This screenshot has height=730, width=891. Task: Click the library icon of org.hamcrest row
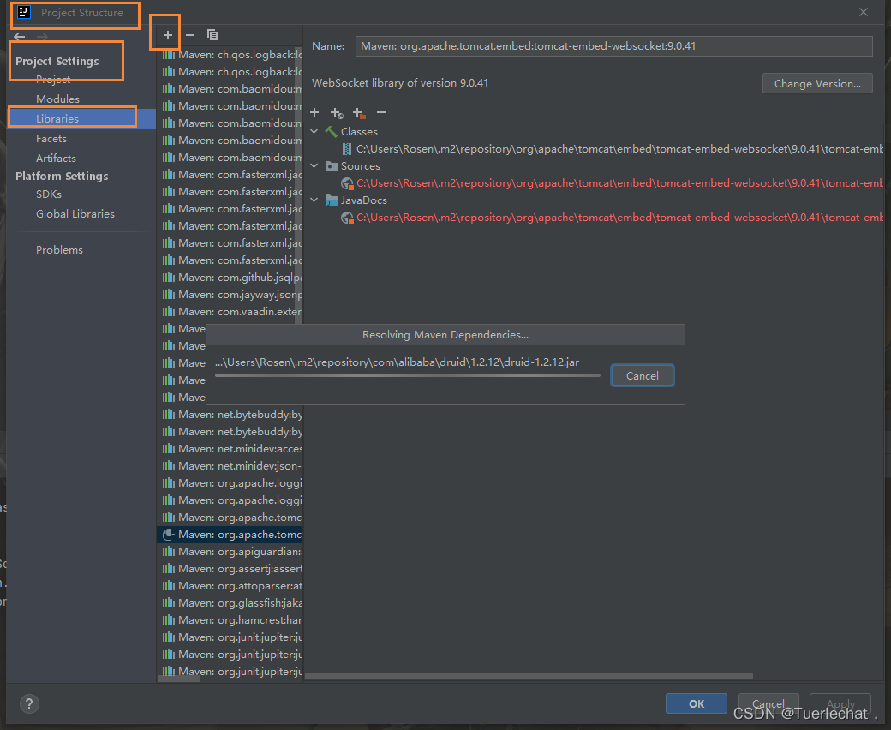click(169, 619)
